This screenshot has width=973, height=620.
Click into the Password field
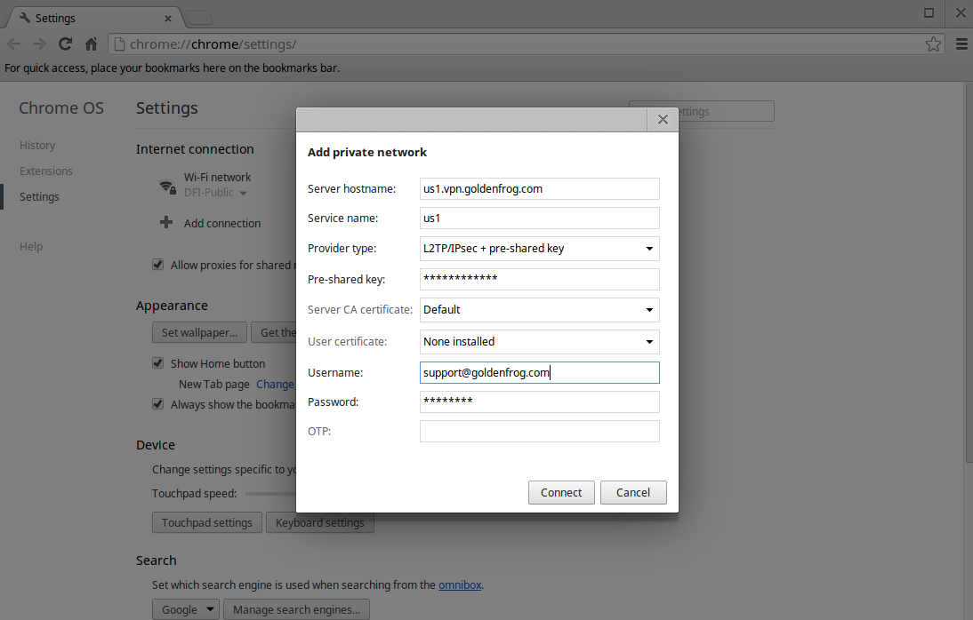[539, 401]
